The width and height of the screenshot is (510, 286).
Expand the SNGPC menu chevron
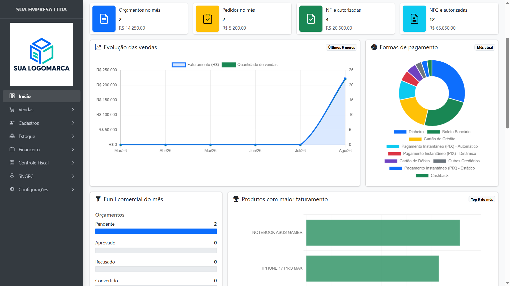(73, 176)
